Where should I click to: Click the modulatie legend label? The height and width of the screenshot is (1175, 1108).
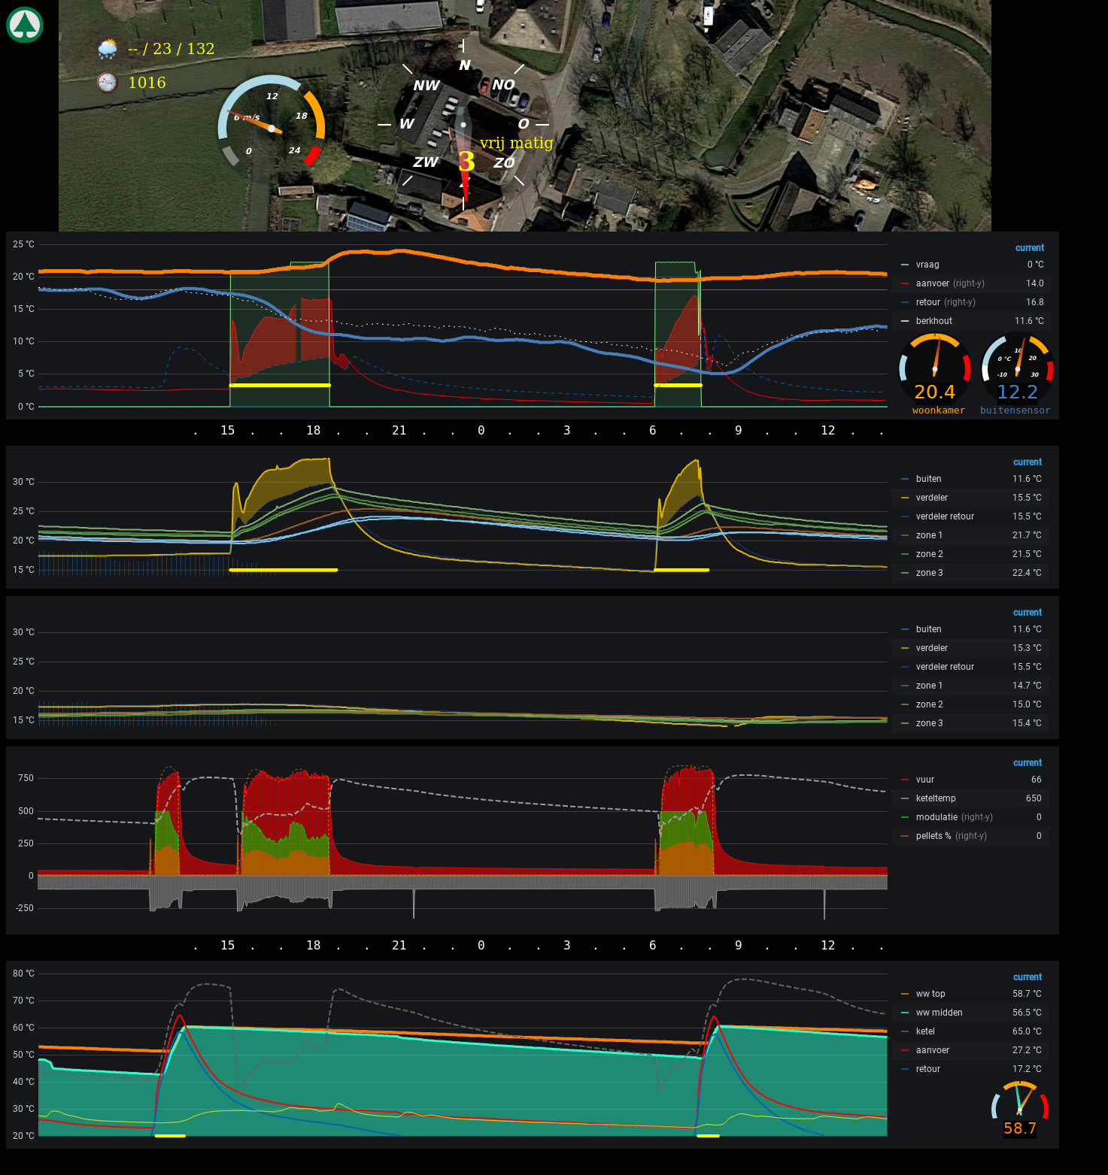point(936,817)
